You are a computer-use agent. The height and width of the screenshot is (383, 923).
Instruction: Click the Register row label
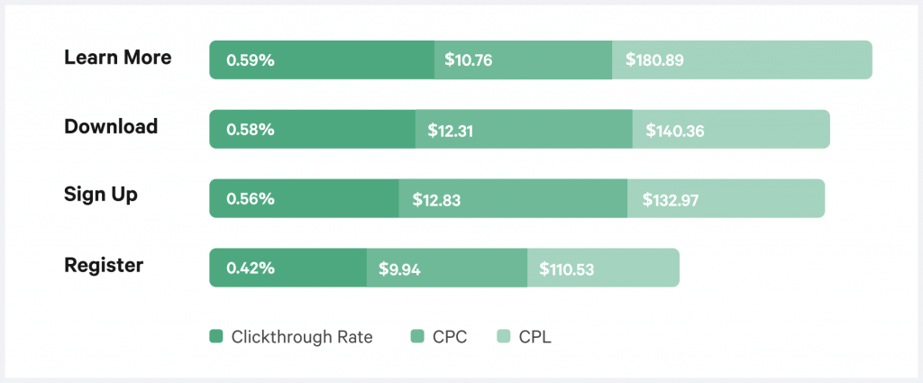coord(104,265)
